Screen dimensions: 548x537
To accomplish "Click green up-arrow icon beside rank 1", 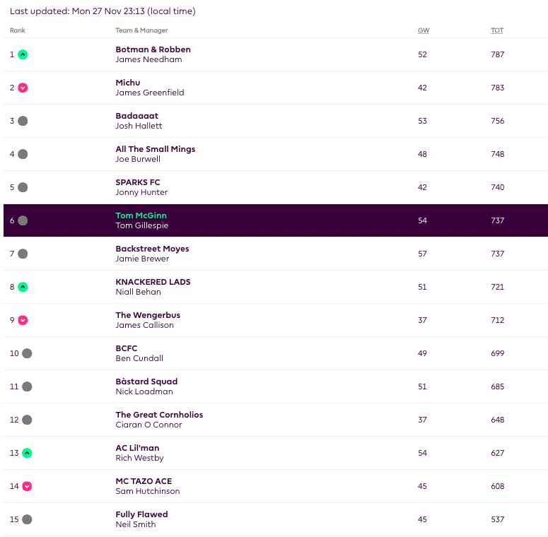I will (x=23, y=54).
